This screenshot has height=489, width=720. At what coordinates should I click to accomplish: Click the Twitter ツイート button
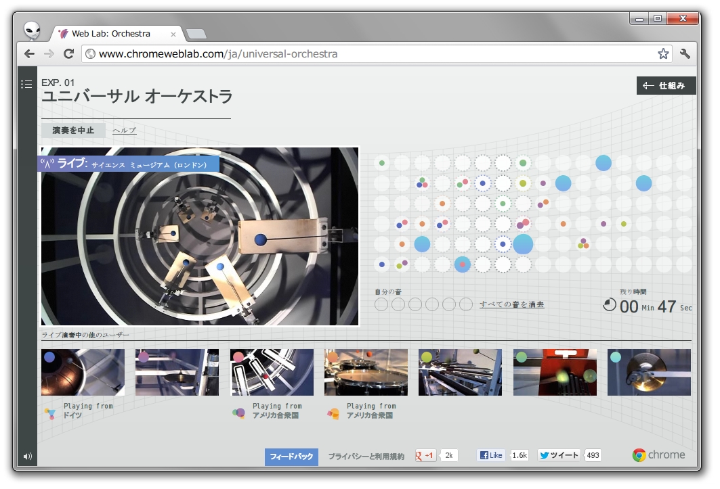click(x=559, y=455)
